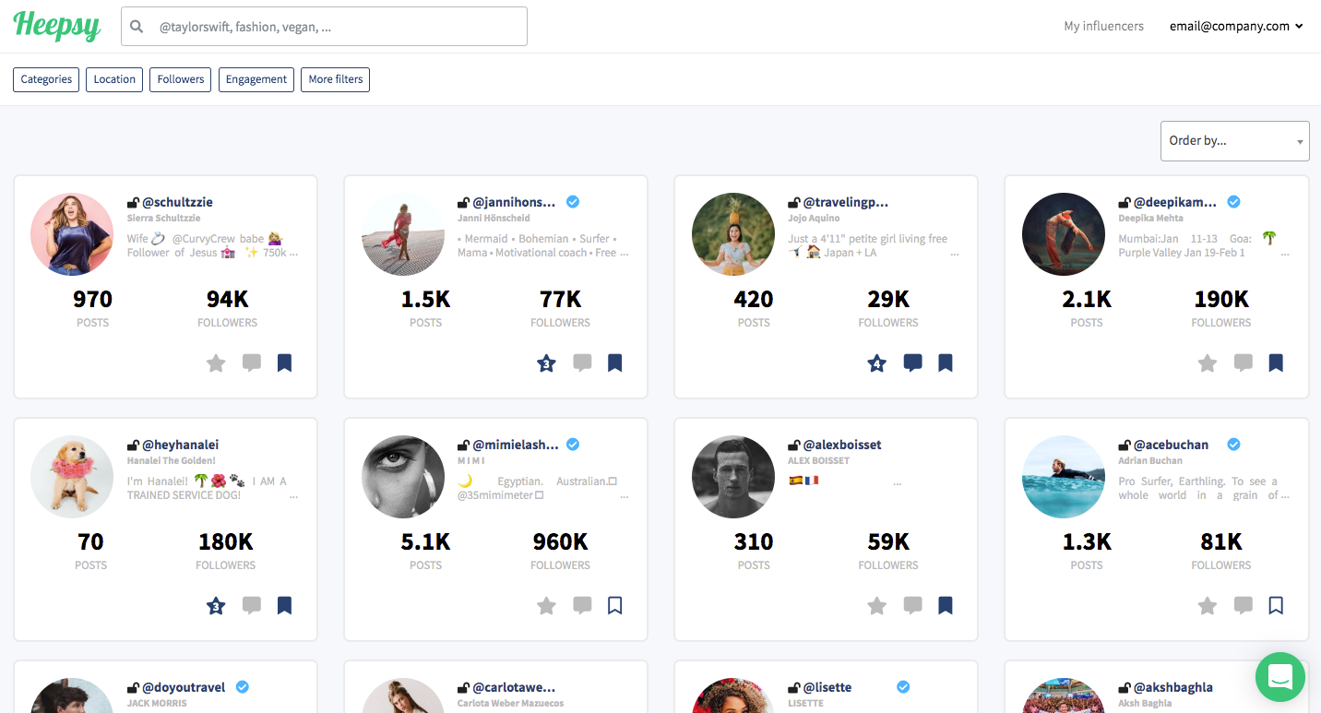Image resolution: width=1321 pixels, height=713 pixels.
Task: Click the star icon on @heyhanalei card
Action: point(216,606)
